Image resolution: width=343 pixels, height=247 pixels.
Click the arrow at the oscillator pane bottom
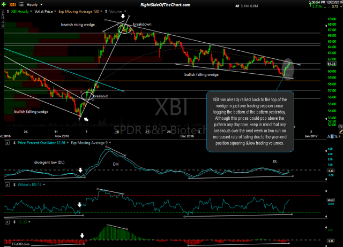[x=326, y=179]
